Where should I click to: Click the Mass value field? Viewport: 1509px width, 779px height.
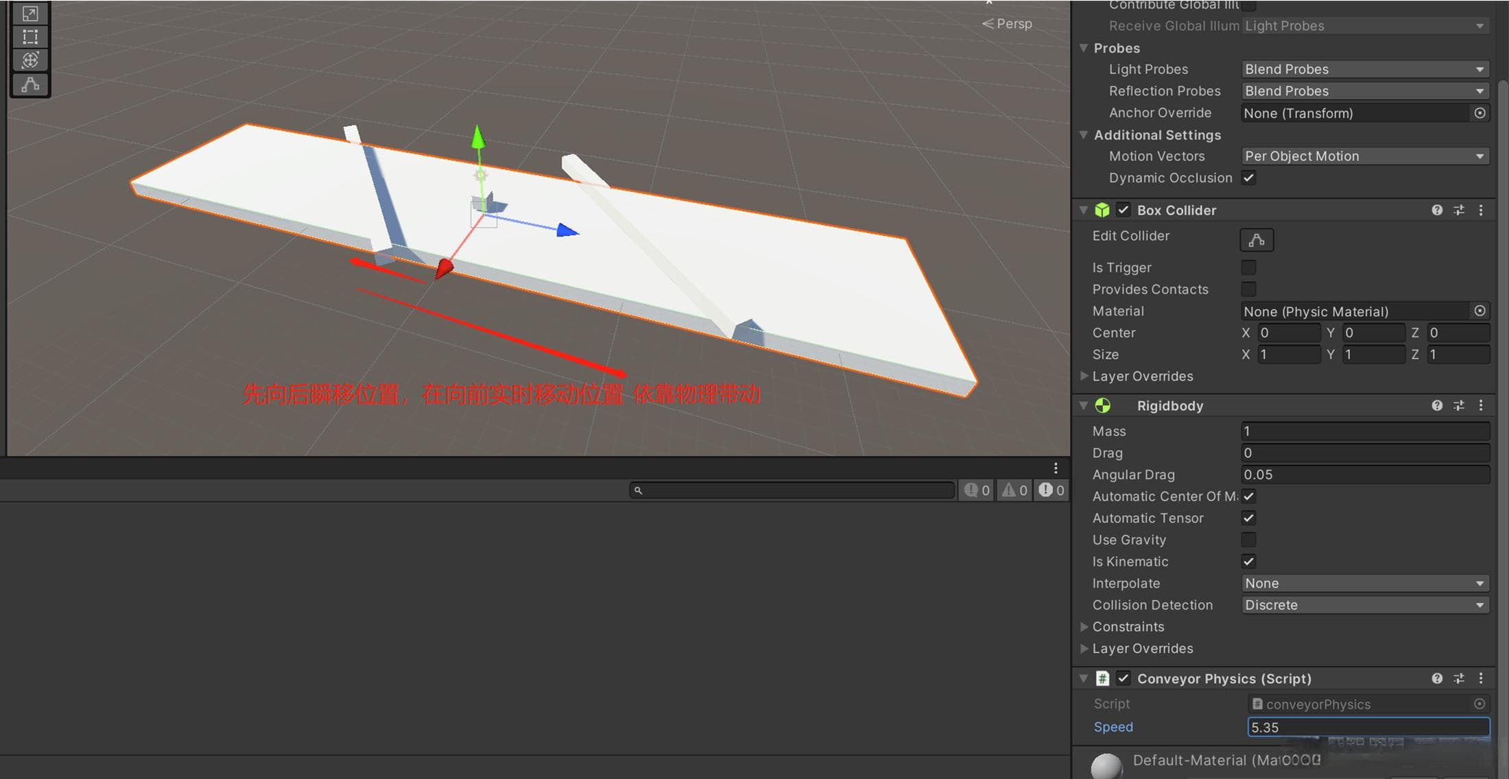pyautogui.click(x=1365, y=431)
